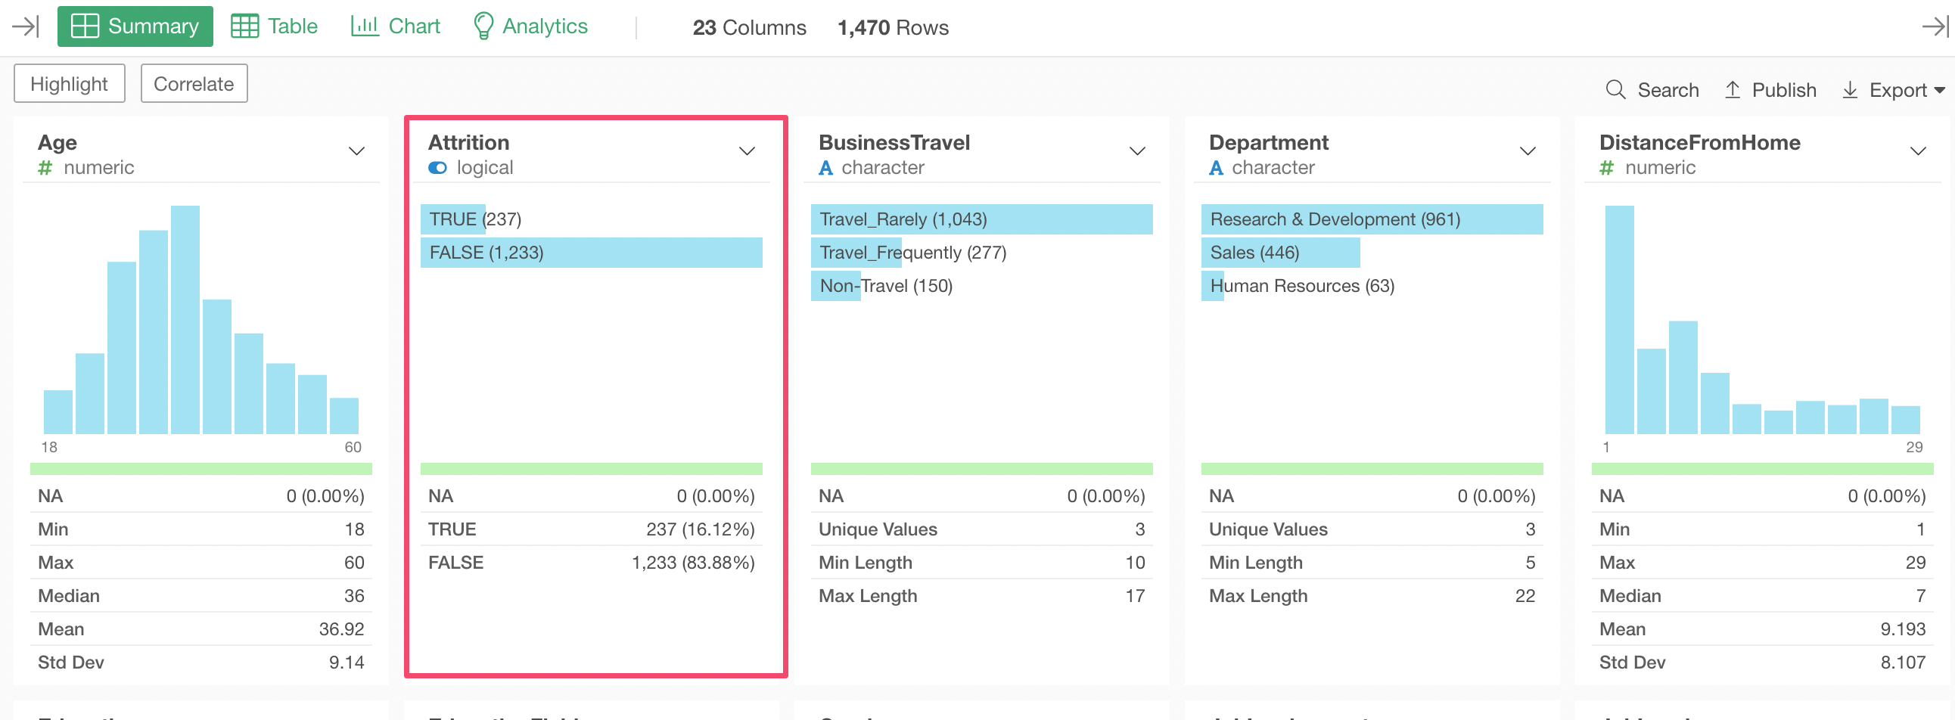
Task: Open the Export dropdown arrow
Action: point(1940,90)
